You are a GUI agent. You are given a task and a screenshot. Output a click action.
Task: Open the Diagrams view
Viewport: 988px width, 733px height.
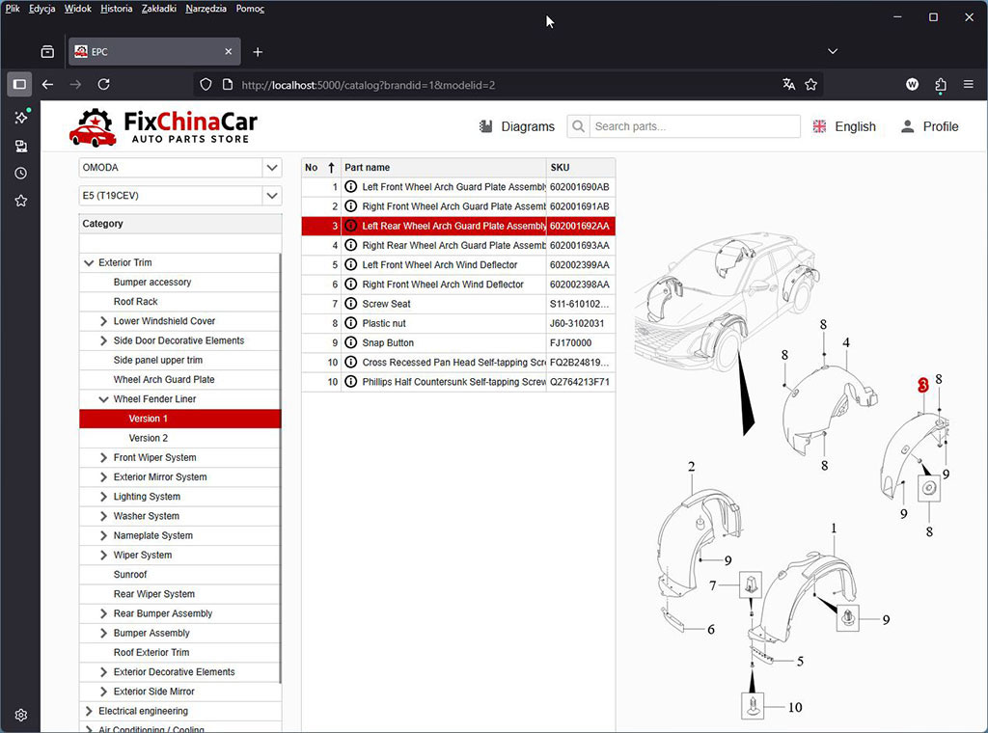pyautogui.click(x=517, y=126)
